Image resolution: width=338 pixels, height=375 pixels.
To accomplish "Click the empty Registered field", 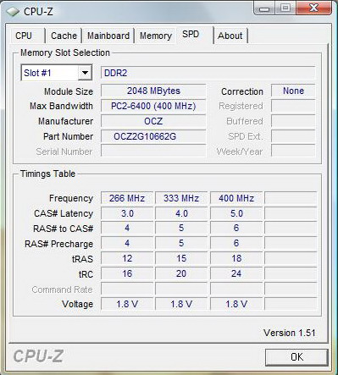I will [293, 106].
